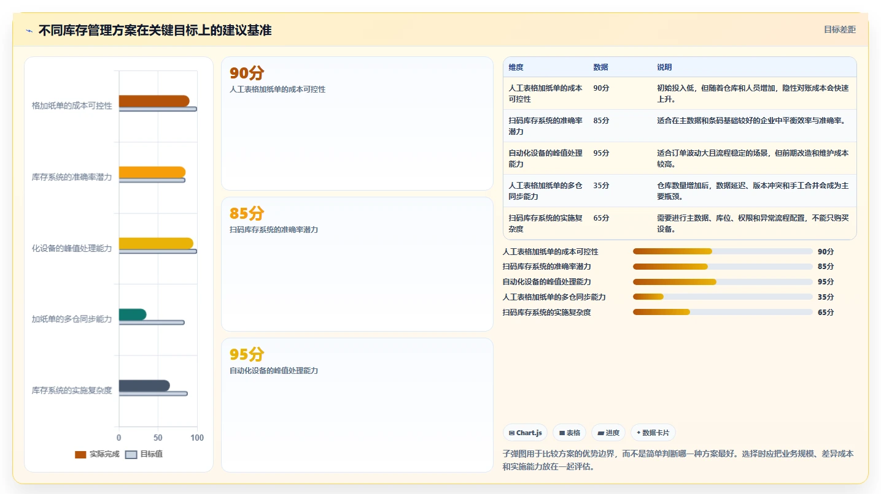Click description starting 初始投入低

click(x=753, y=93)
